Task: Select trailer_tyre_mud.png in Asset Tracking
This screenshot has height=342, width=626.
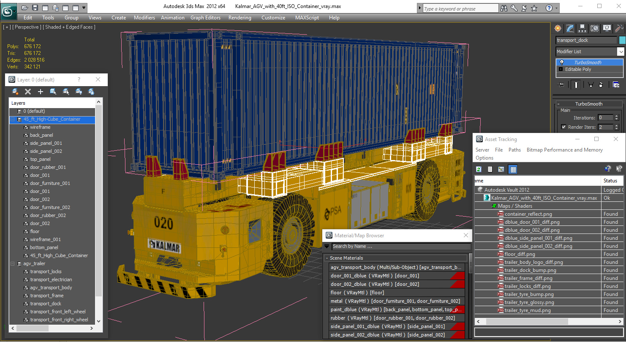Action: (528, 310)
